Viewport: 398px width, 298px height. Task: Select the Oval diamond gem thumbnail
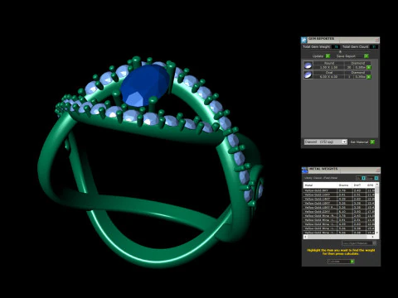click(308, 75)
